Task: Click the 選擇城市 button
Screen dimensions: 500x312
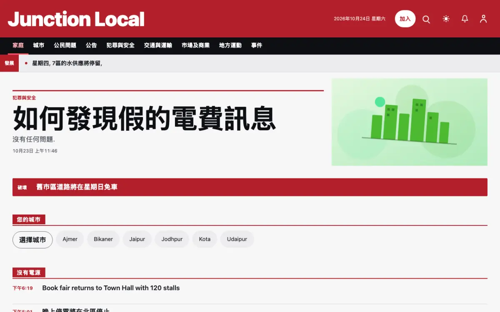Action: [32, 240]
